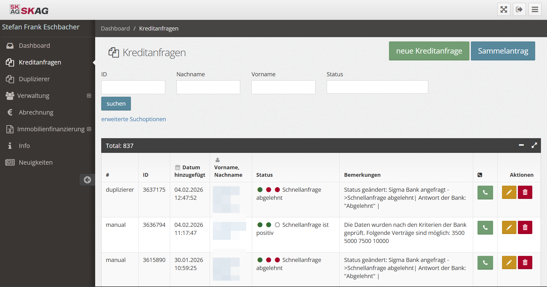Click Total: 837 panel title
The height and width of the screenshot is (287, 547).
coord(120,146)
